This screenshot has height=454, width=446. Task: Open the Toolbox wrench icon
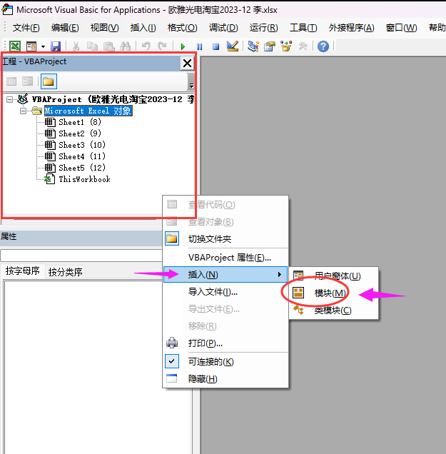click(303, 46)
